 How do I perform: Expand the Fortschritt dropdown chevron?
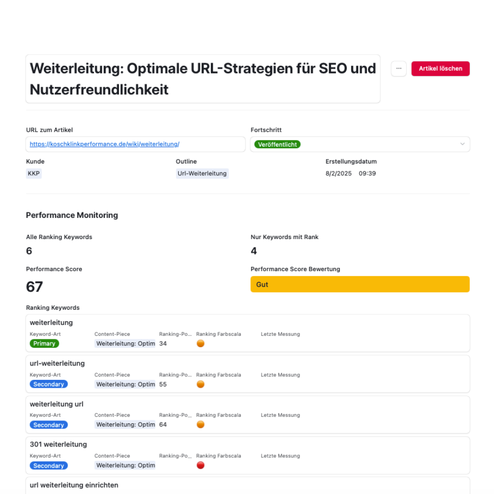[462, 144]
